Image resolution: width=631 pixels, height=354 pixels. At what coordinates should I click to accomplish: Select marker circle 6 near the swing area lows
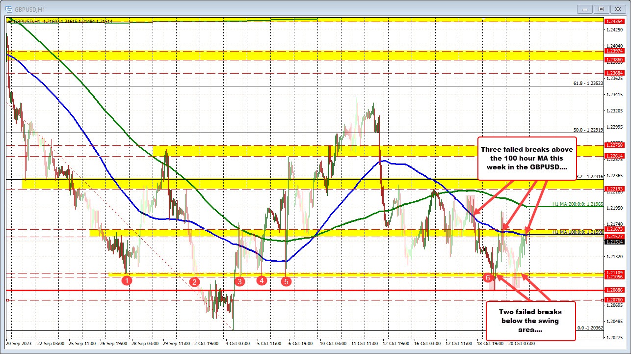[488, 277]
